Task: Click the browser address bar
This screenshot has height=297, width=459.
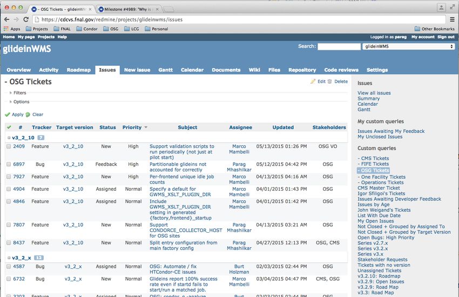Action: [x=239, y=19]
